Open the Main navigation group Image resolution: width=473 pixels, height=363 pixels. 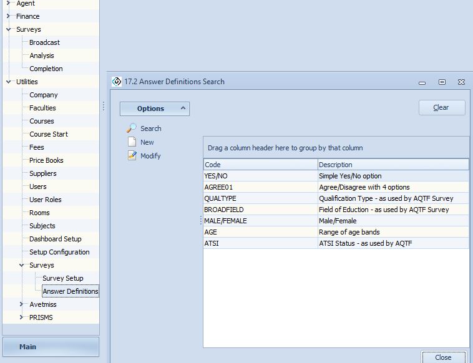coord(51,347)
